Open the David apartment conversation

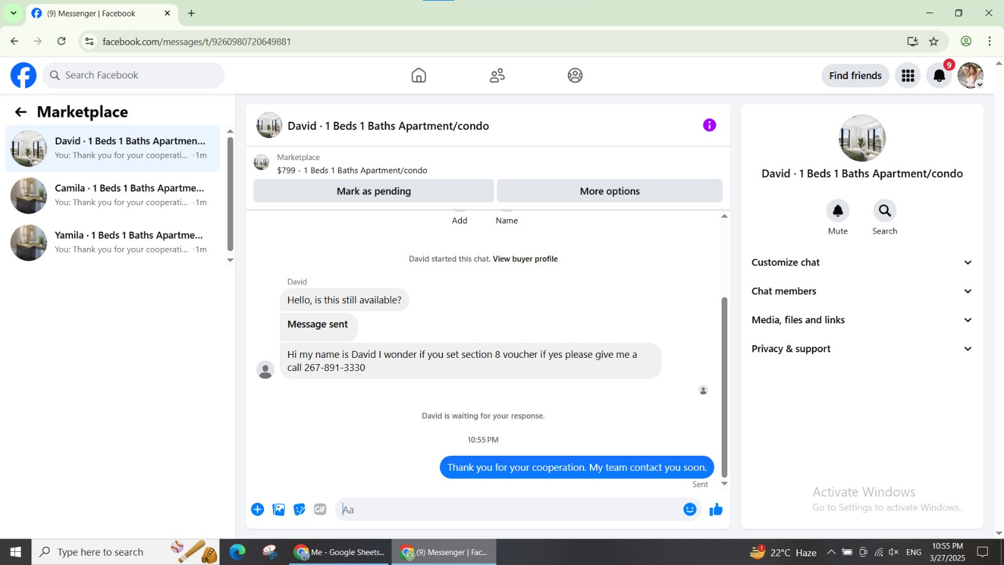coord(113,149)
